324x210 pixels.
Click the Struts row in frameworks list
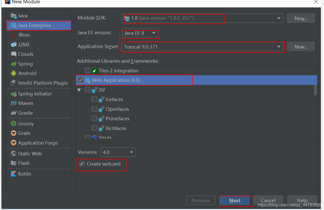pyautogui.click(x=197, y=137)
